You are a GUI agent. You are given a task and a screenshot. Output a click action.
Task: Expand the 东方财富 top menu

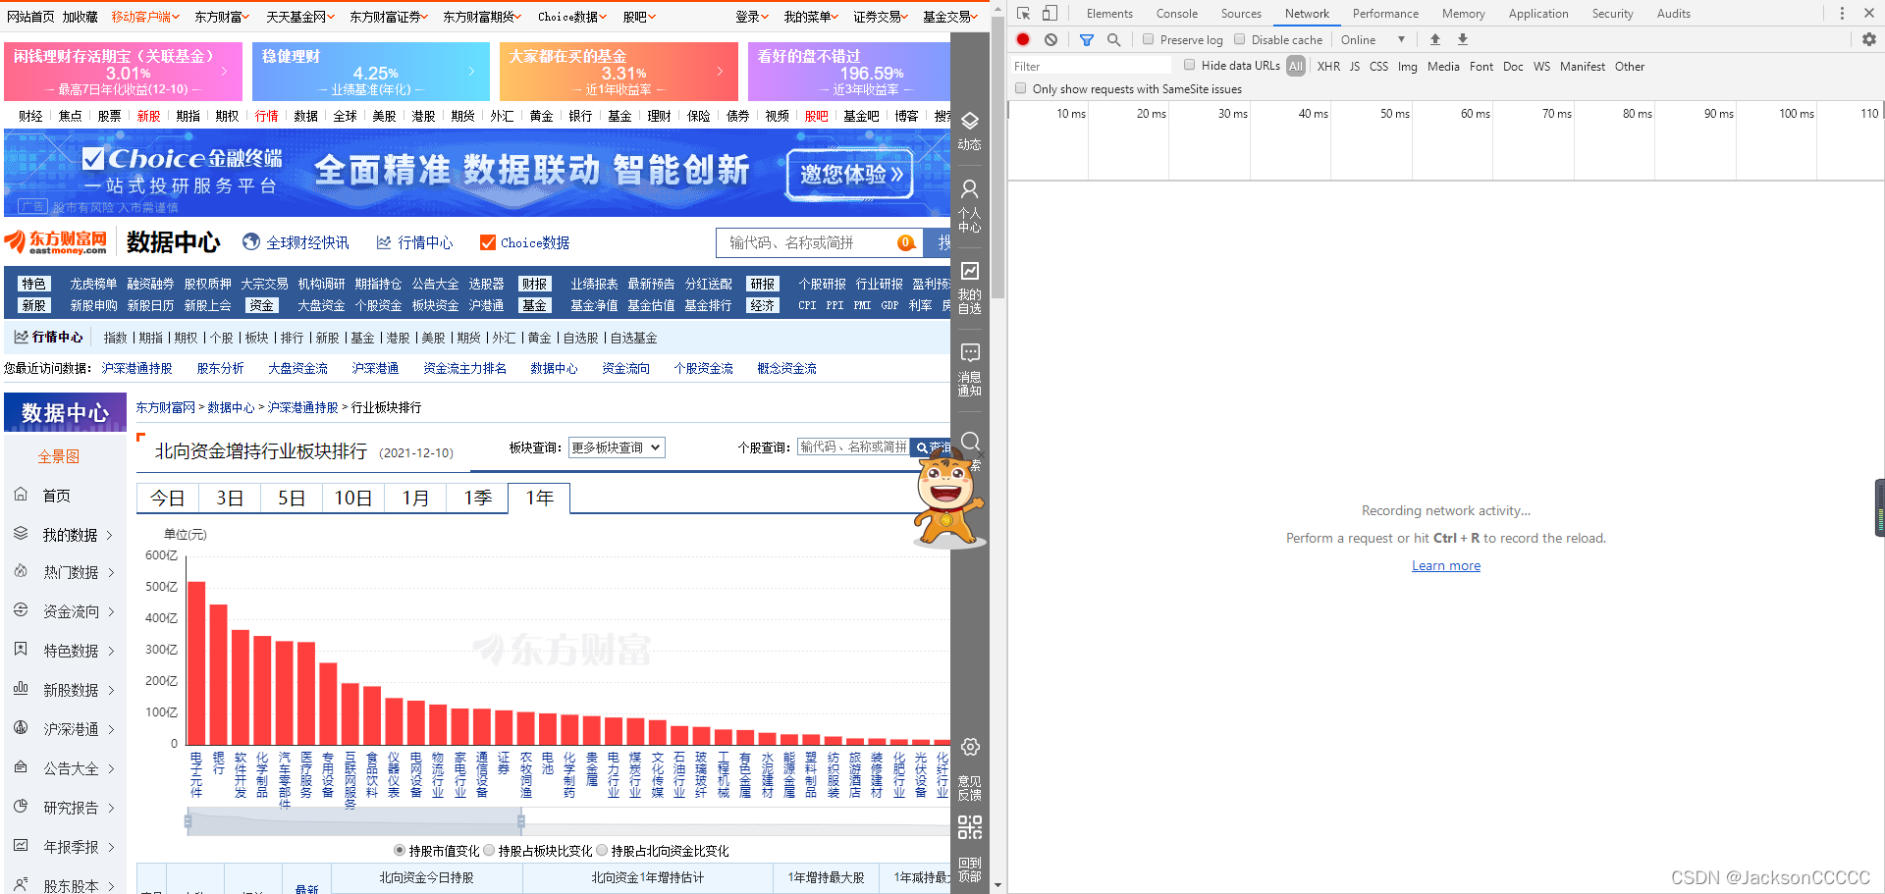pyautogui.click(x=222, y=17)
